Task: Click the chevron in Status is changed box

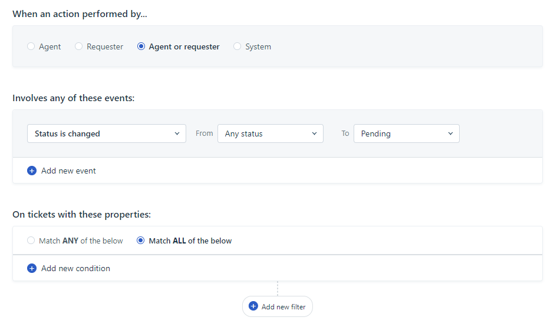Action: pyautogui.click(x=177, y=134)
